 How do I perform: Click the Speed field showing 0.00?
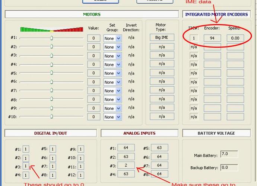(235, 38)
